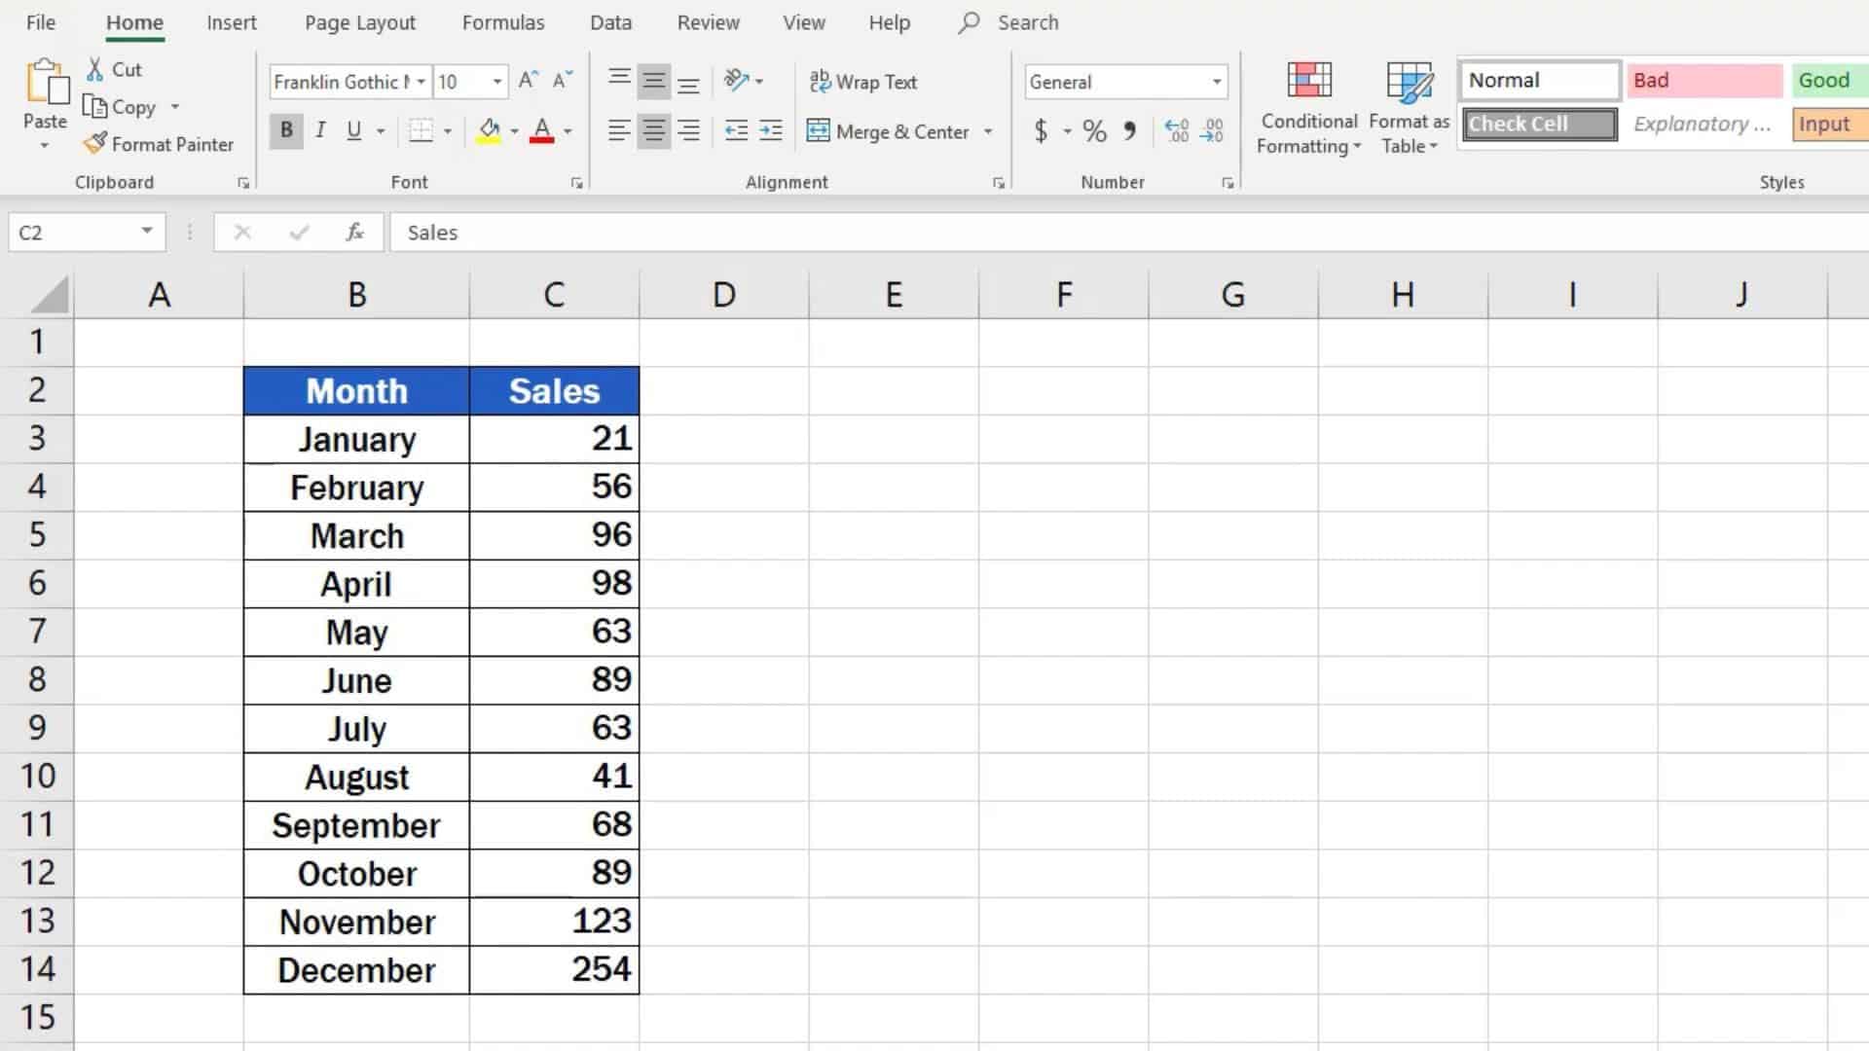This screenshot has height=1051, width=1869.
Task: Apply the Bad cell style
Action: 1703,80
